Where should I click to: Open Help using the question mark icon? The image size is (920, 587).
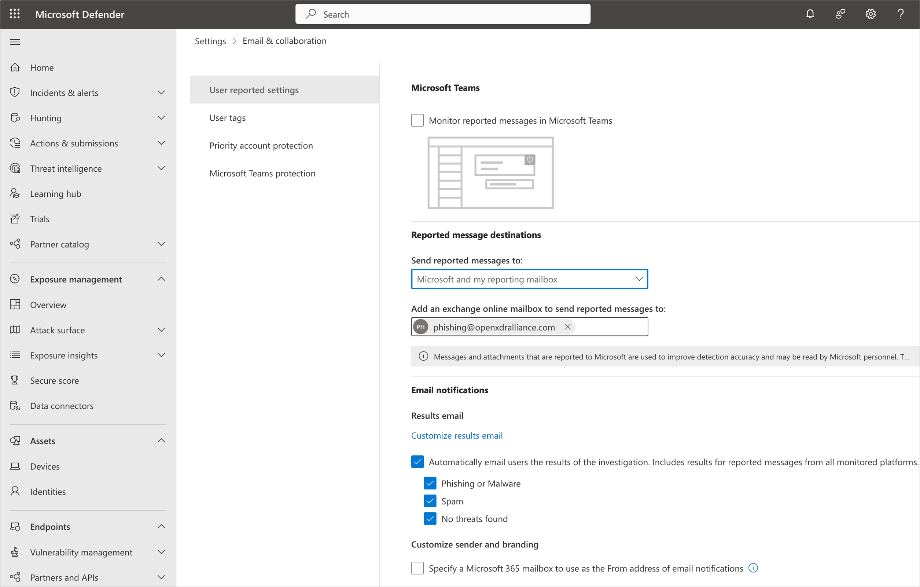pyautogui.click(x=901, y=14)
